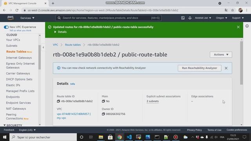251x141 pixels.
Task: Open Managed Prefix Lists in the sidebar
Action: (20, 91)
